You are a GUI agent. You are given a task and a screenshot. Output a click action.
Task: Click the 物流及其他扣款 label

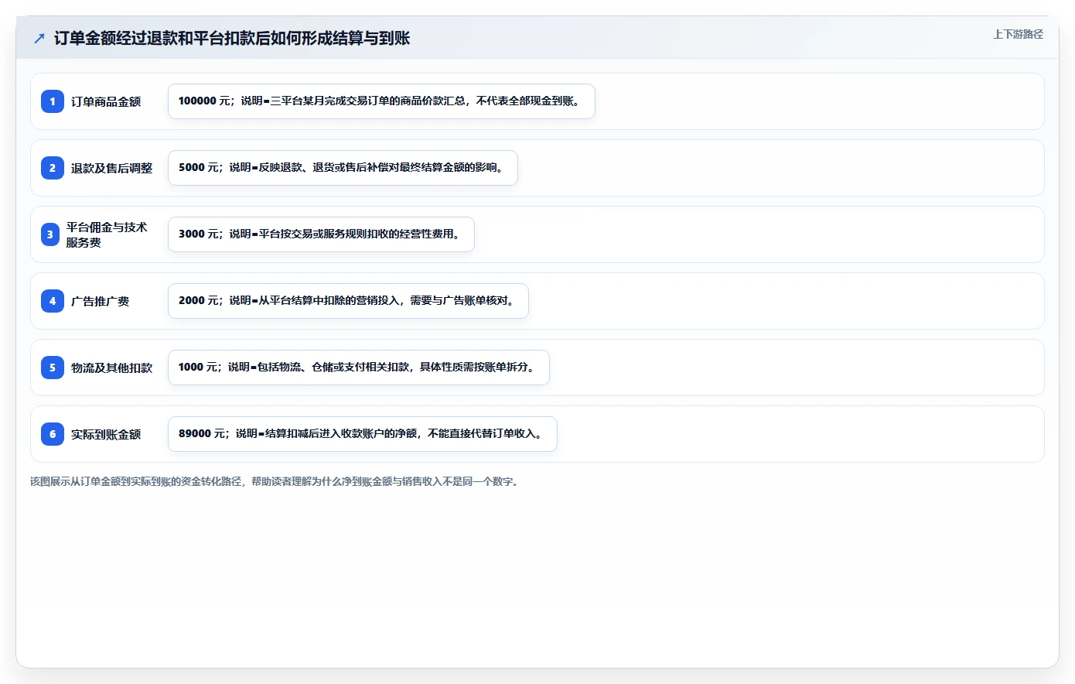(111, 368)
